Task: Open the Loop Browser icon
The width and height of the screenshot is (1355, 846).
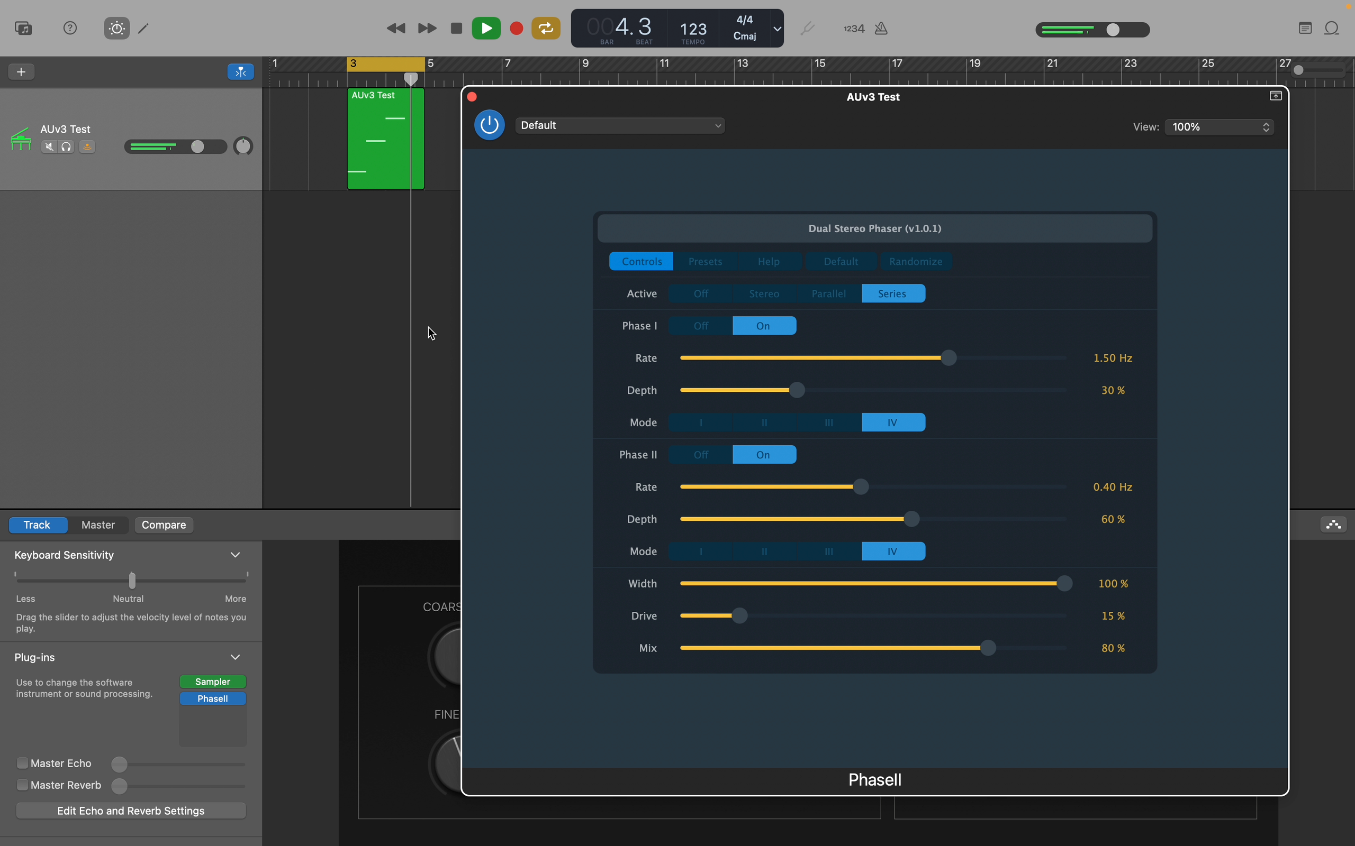Action: click(x=1332, y=28)
